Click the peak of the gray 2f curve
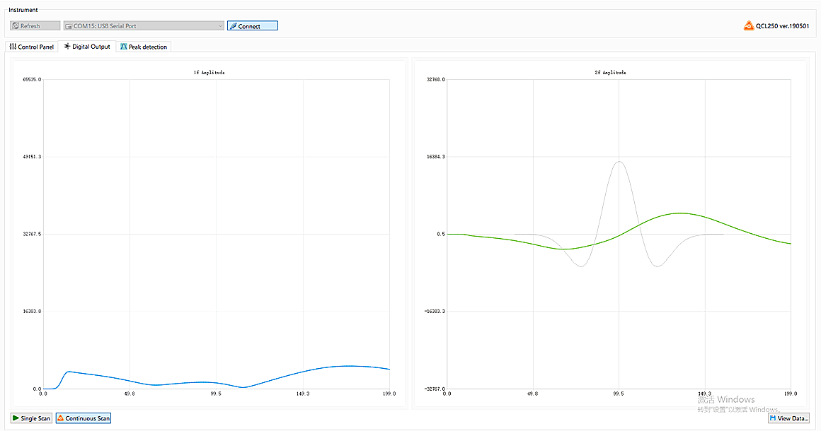The width and height of the screenshot is (821, 431). coord(619,162)
